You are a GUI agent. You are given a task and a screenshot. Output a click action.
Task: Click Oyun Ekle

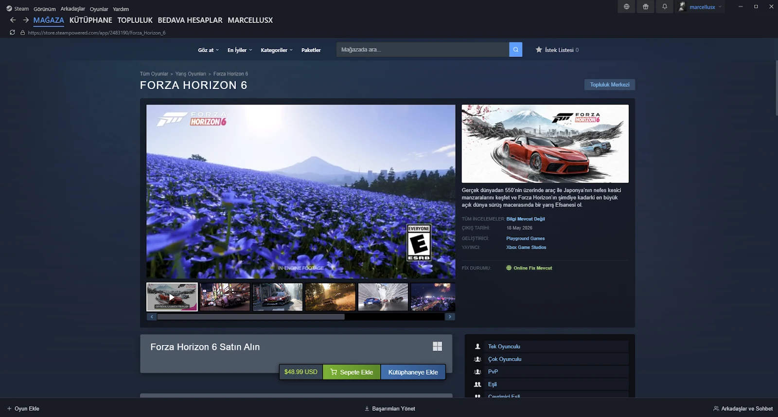pos(23,409)
